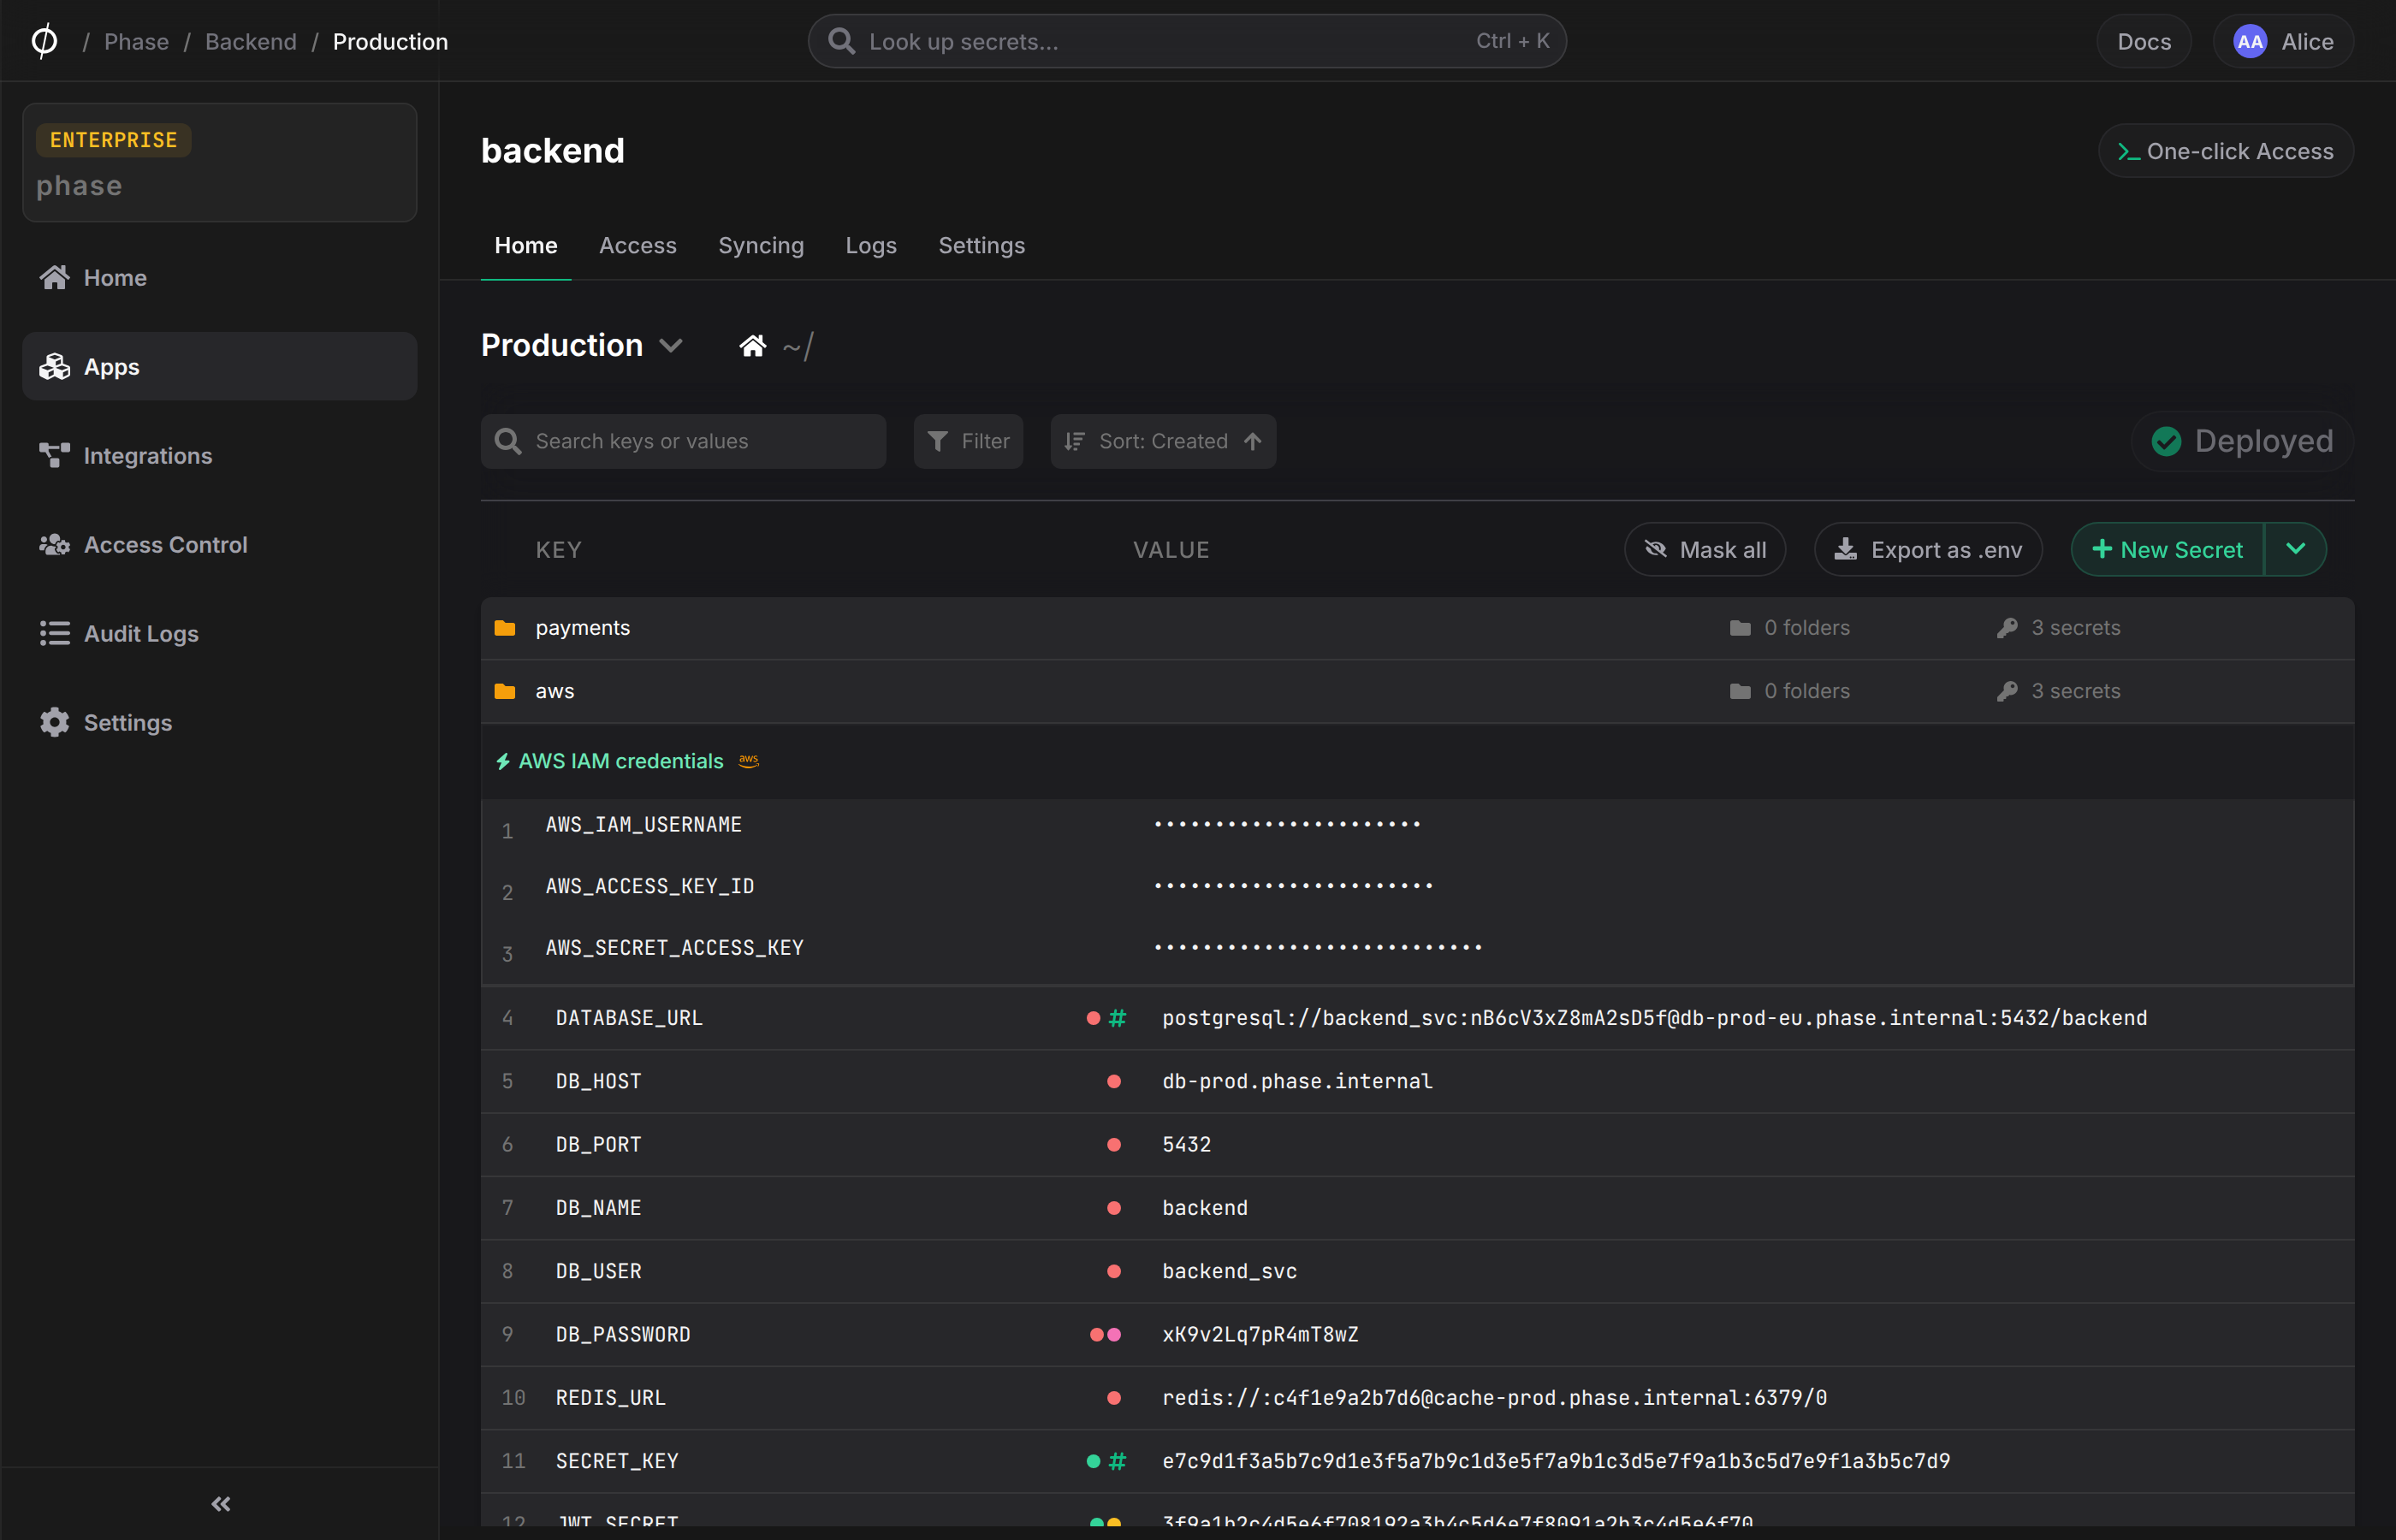The width and height of the screenshot is (2396, 1540).
Task: Click the Search keys or values field
Action: pos(684,441)
